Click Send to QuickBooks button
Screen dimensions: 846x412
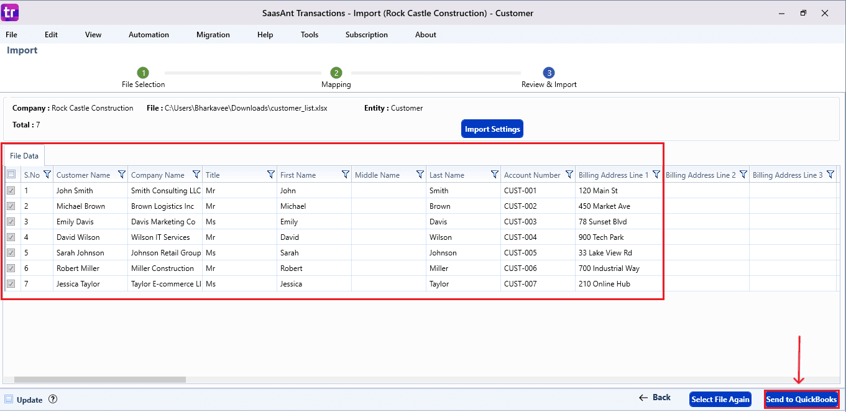(x=801, y=399)
